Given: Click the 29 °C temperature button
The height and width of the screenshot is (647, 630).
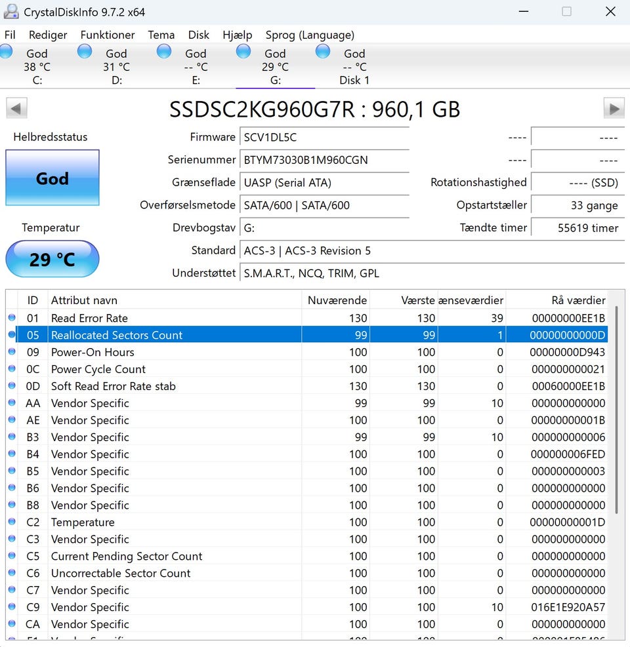Looking at the screenshot, I should [x=52, y=259].
